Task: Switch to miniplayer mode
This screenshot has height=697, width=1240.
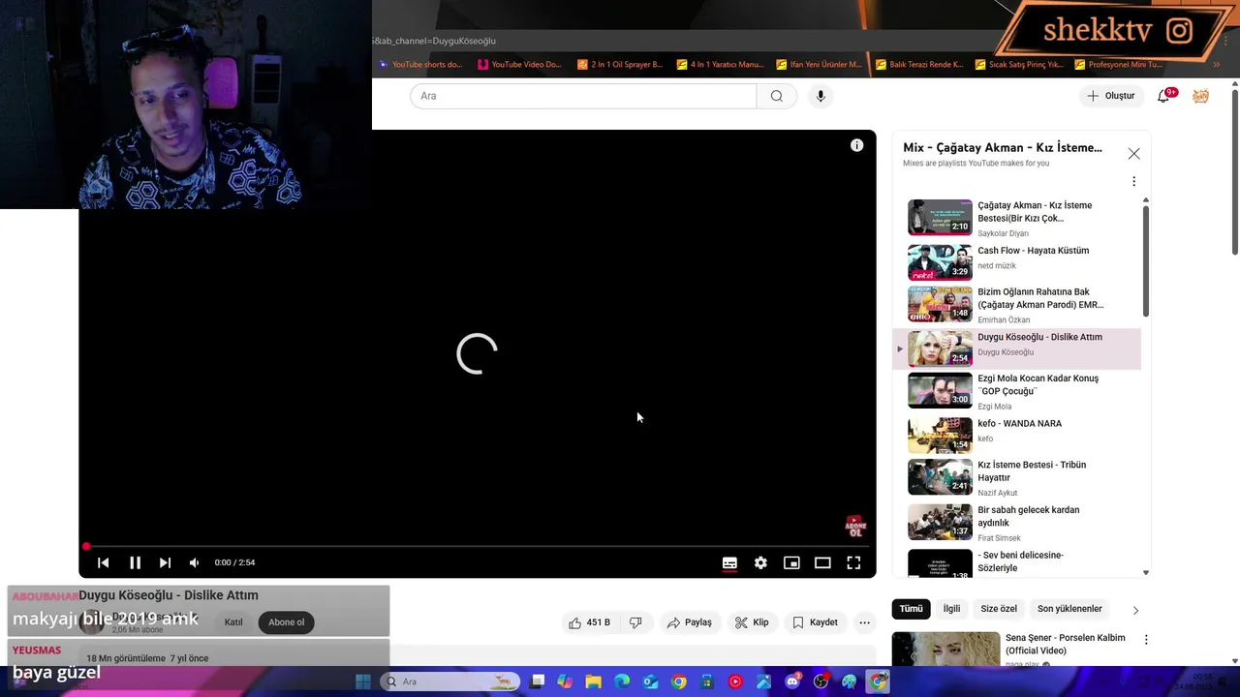Action: [791, 562]
